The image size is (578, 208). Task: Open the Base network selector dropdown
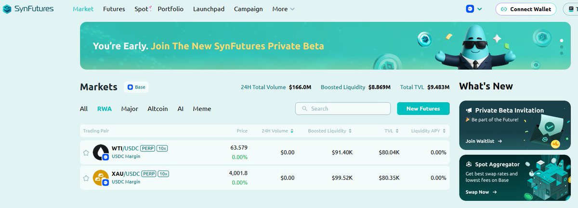pos(474,9)
